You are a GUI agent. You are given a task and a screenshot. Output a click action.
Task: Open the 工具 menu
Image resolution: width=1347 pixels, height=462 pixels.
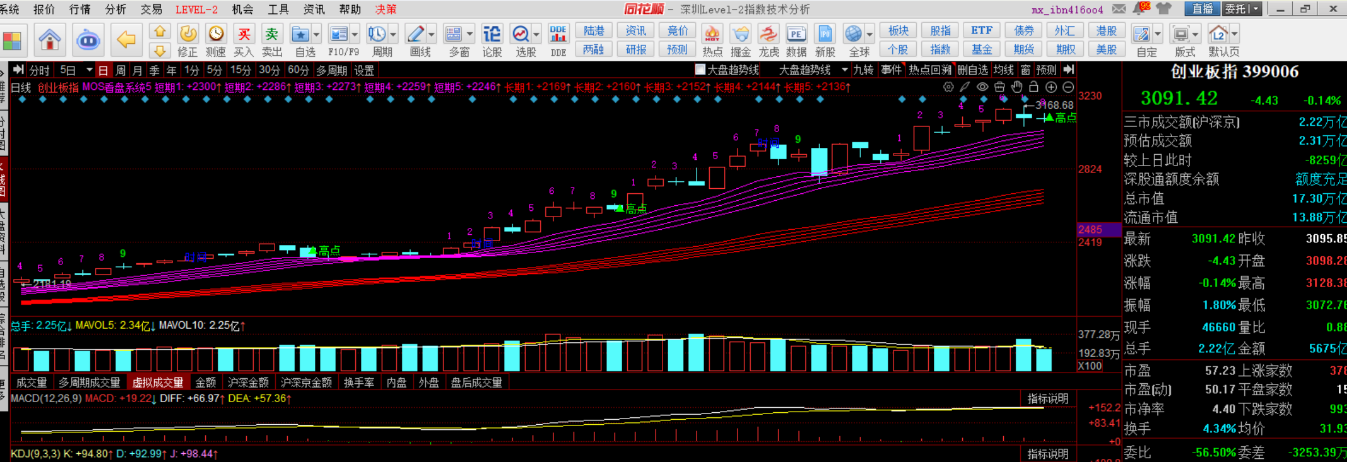278,9
